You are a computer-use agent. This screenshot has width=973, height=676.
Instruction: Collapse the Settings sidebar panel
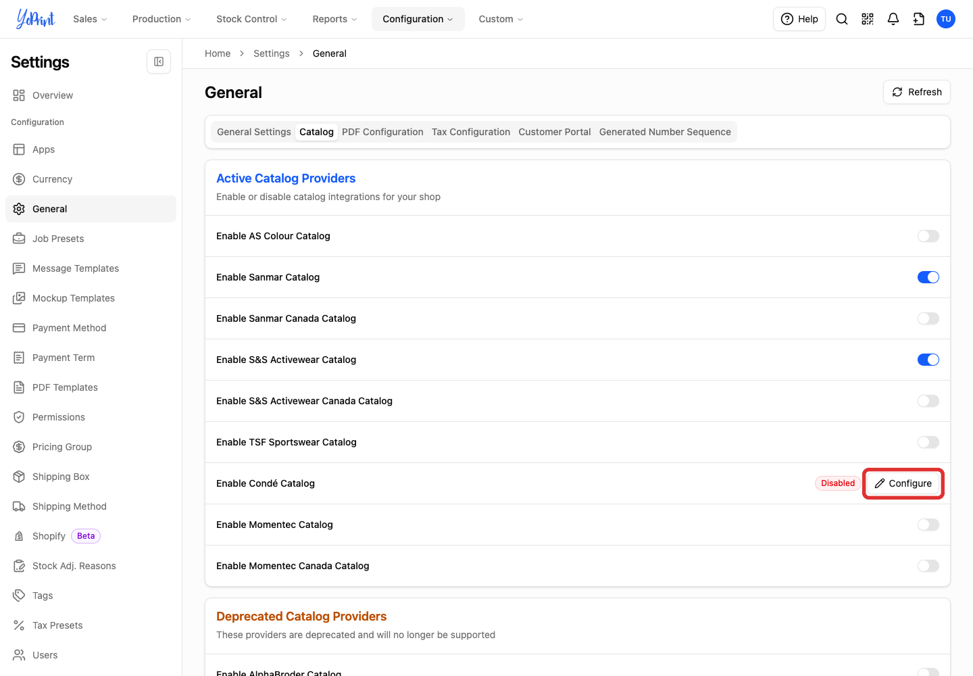coord(159,62)
